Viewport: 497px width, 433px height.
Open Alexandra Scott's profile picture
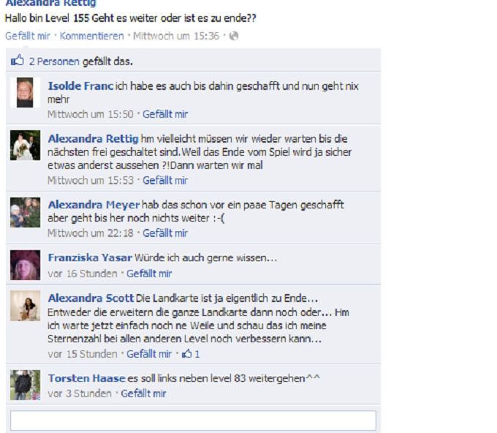tap(25, 306)
